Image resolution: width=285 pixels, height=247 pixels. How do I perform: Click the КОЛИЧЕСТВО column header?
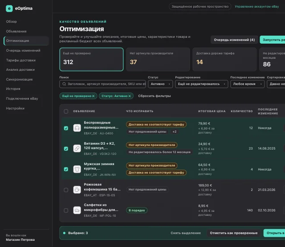241,111
